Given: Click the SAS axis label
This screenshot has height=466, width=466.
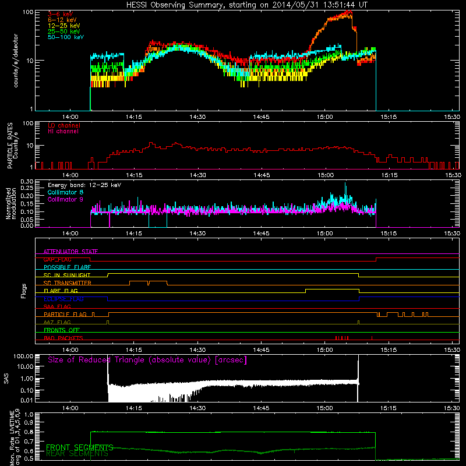Looking at the screenshot, I should 6,379.
